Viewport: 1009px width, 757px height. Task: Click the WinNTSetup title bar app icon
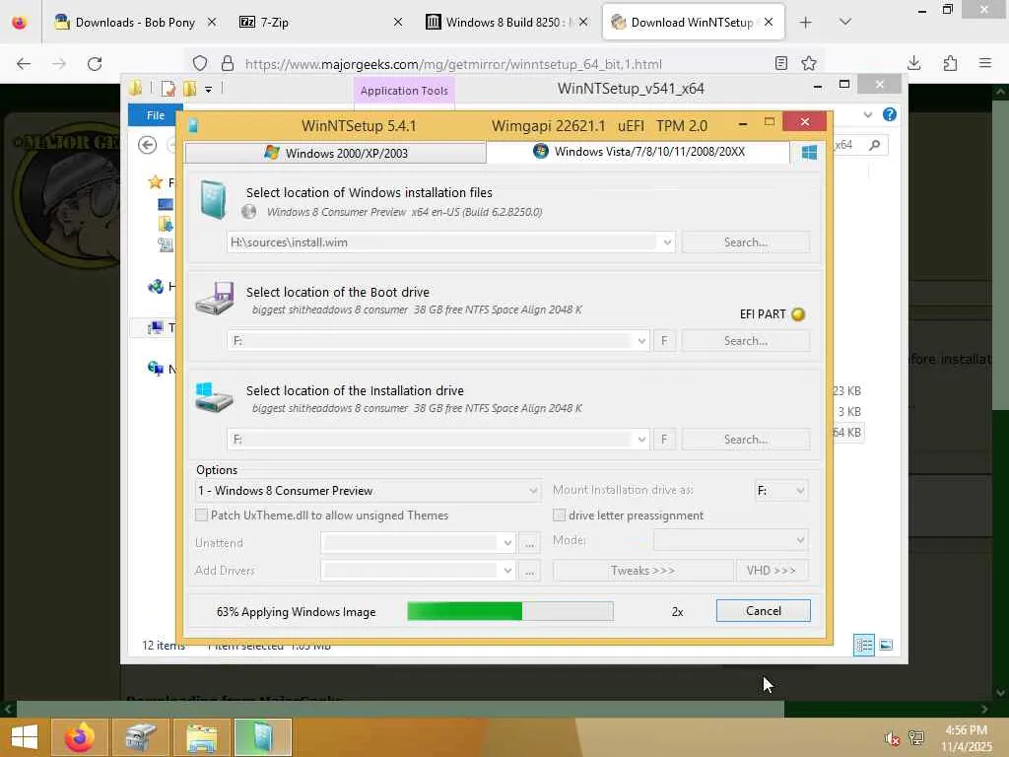coord(193,125)
